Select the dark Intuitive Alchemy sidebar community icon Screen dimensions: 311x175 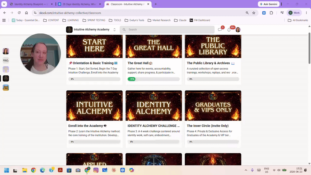(x=6, y=78)
